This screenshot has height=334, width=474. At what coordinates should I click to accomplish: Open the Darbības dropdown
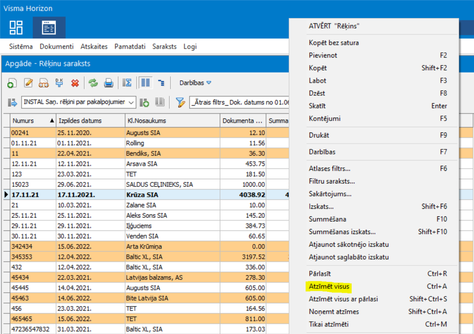coord(195,83)
